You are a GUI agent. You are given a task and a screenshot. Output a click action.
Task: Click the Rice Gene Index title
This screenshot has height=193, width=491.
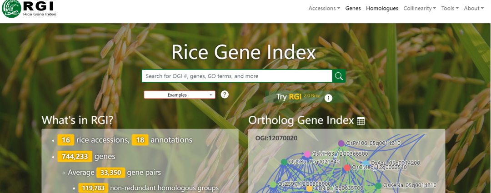point(243,53)
